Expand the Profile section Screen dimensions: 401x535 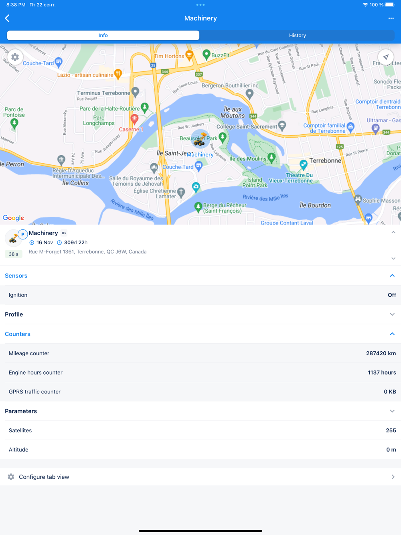tap(392, 314)
